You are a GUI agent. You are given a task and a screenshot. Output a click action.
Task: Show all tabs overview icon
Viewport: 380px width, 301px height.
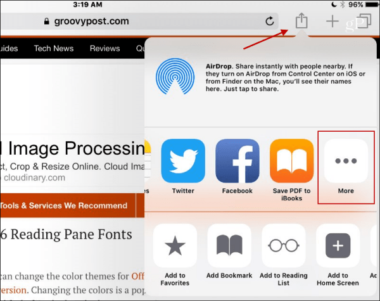point(364,21)
